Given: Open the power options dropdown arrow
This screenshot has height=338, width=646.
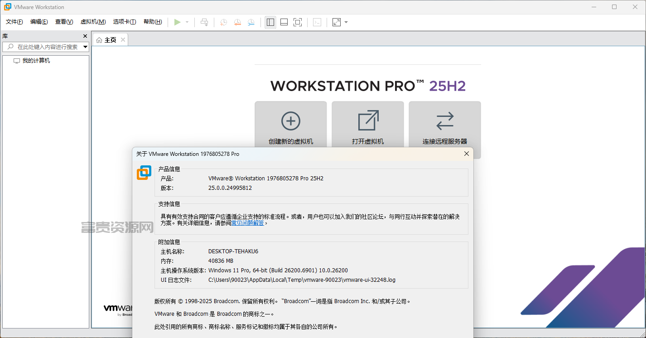Looking at the screenshot, I should coord(187,22).
